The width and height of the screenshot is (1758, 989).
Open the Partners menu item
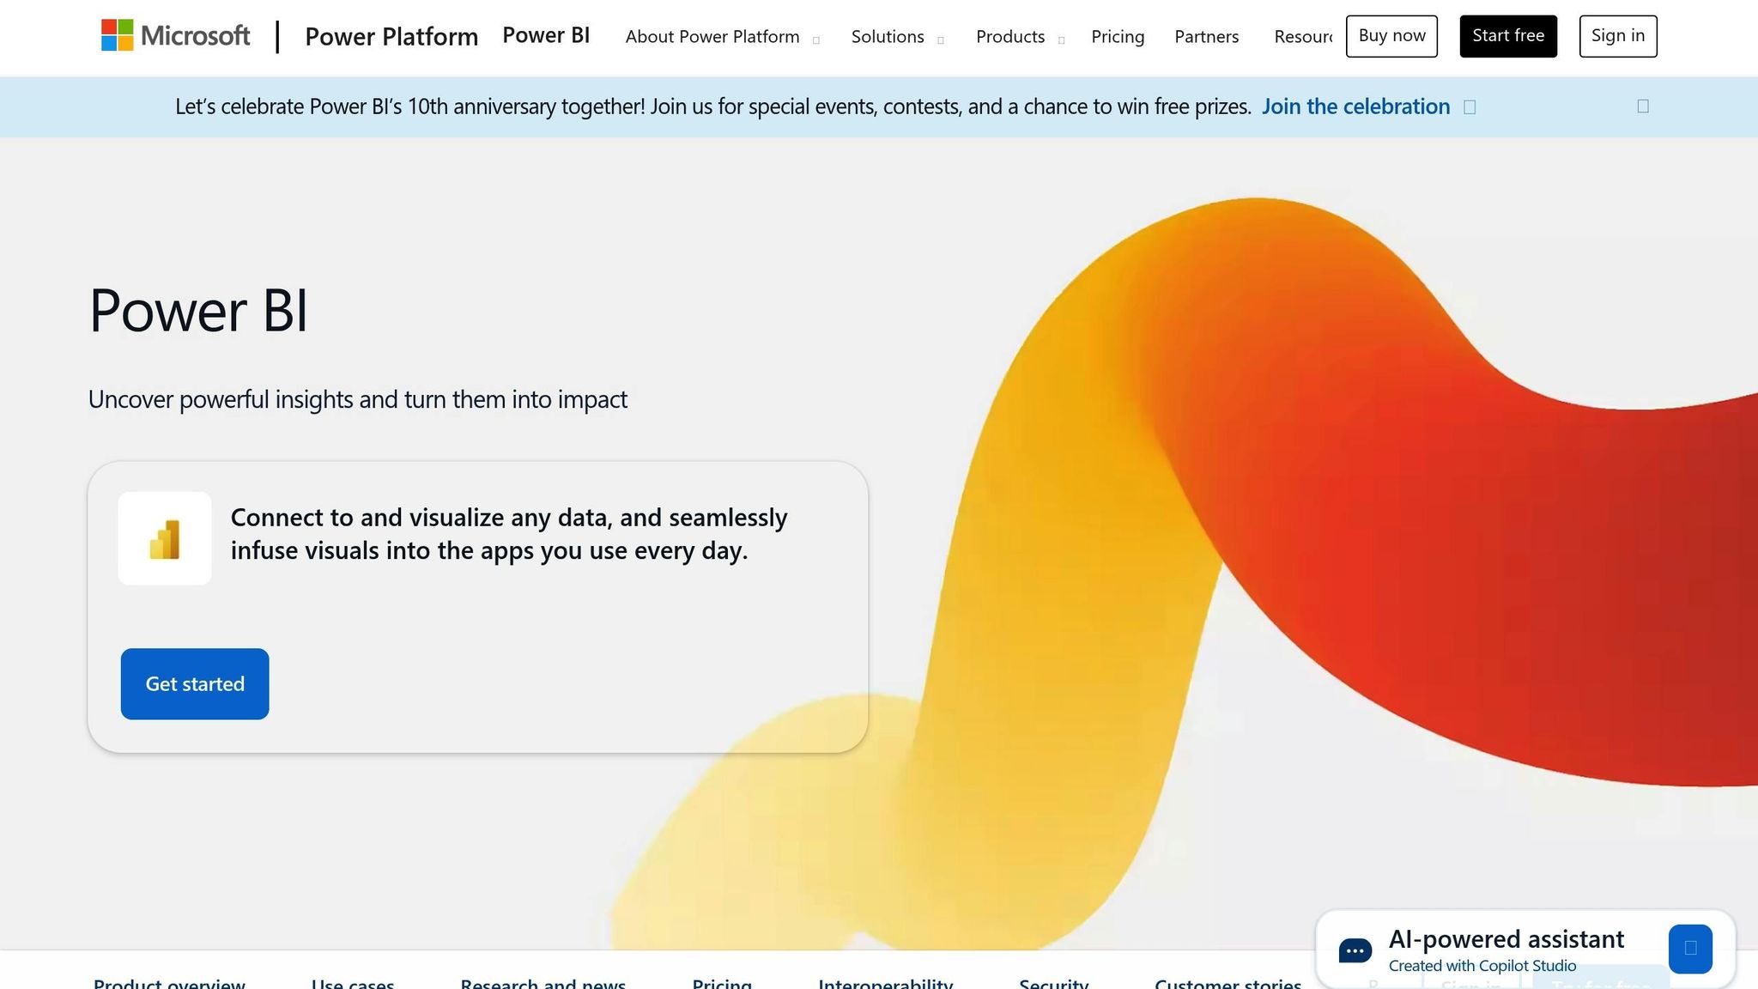[1206, 37]
